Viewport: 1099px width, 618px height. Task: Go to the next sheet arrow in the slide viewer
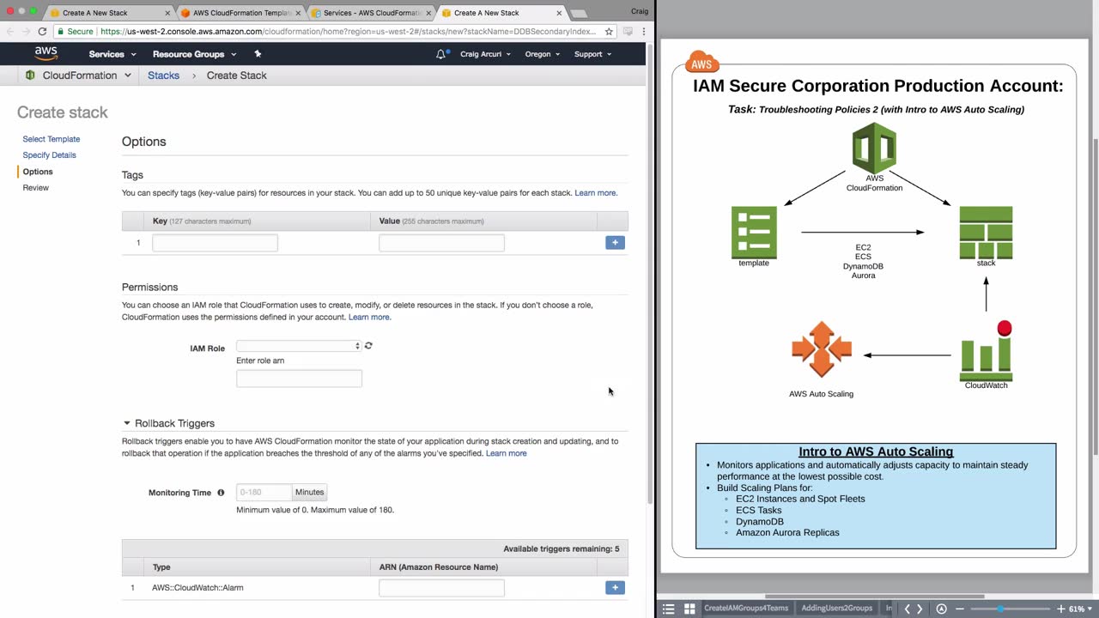tap(920, 609)
